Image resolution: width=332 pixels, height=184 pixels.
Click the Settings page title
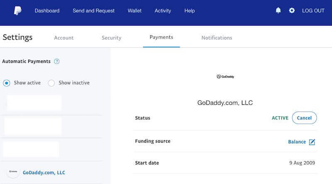[x=17, y=37]
